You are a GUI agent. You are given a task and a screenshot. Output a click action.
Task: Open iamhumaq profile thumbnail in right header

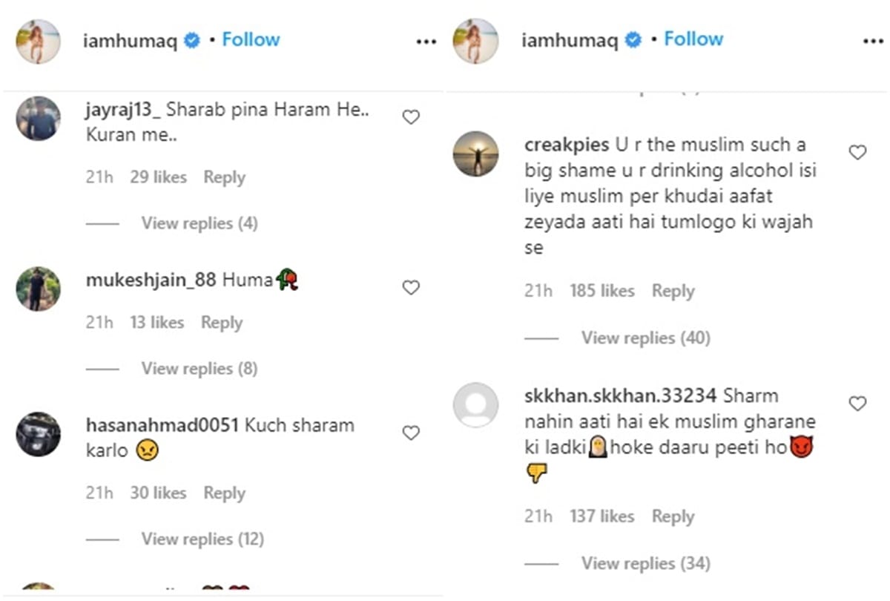tap(475, 41)
